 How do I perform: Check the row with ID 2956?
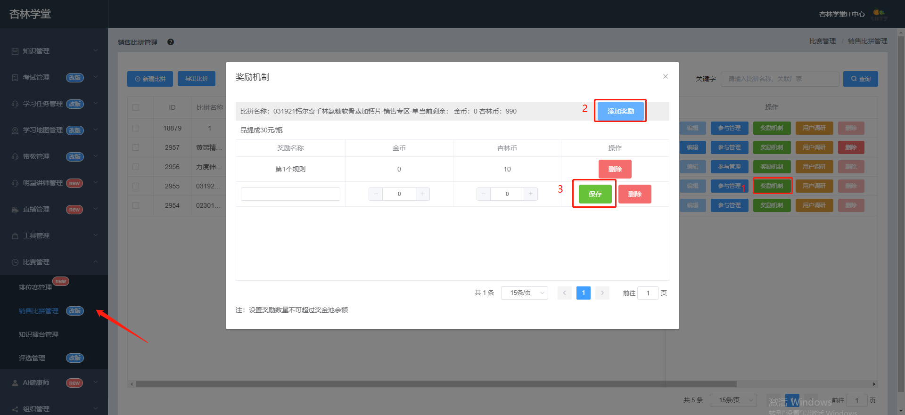136,167
